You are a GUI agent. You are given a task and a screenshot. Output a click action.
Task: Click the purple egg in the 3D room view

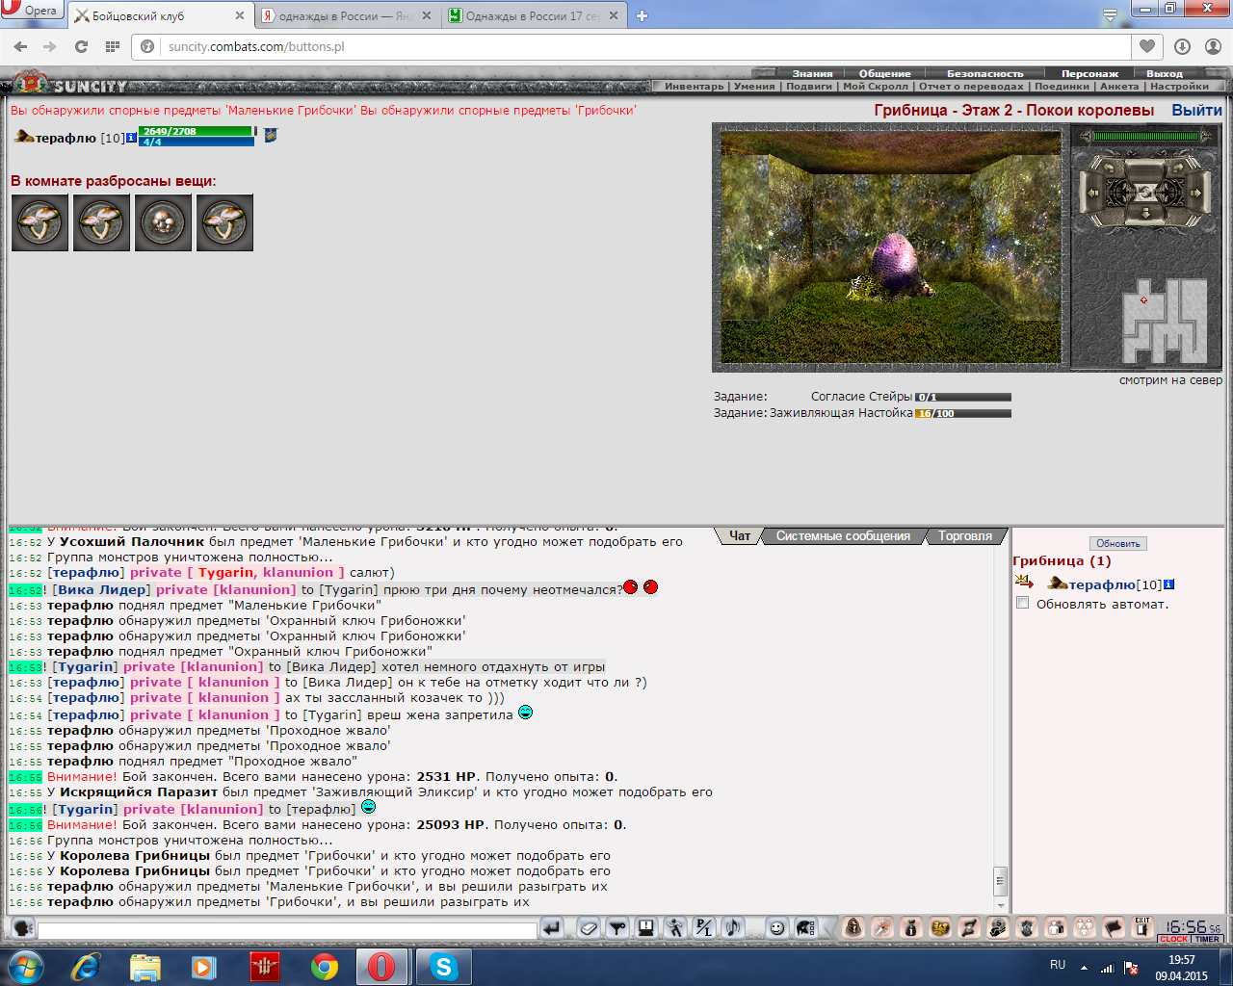click(897, 263)
